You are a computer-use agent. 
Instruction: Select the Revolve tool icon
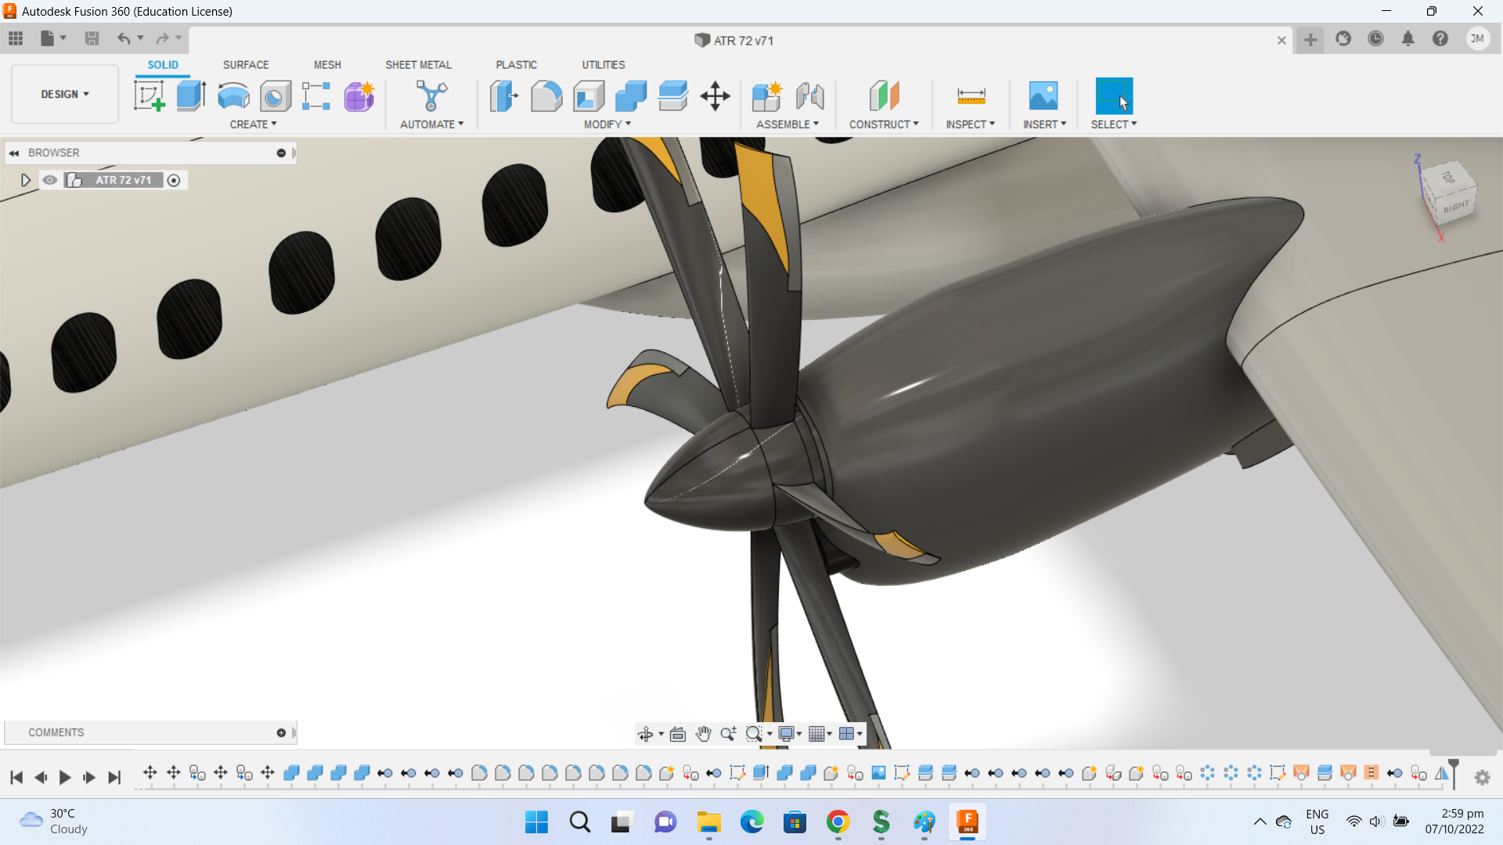pos(233,96)
